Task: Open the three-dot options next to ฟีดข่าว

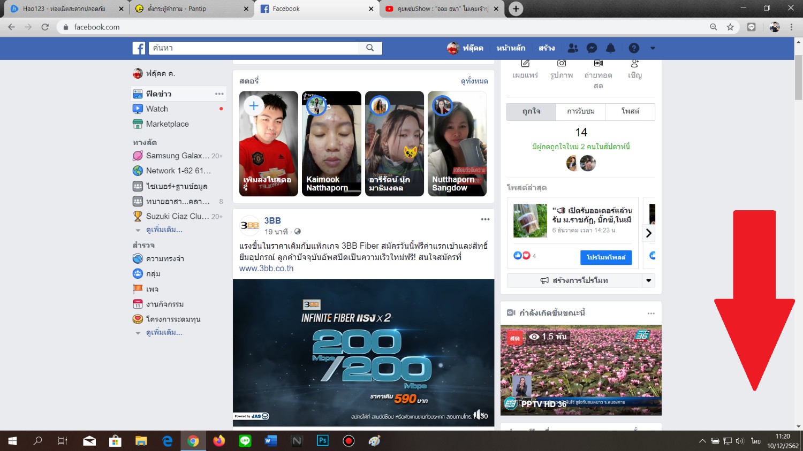Action: click(219, 94)
